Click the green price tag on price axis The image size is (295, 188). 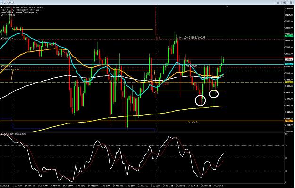tap(288, 36)
